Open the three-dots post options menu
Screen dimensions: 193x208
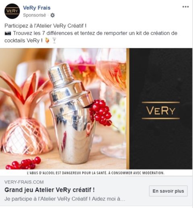186,7
